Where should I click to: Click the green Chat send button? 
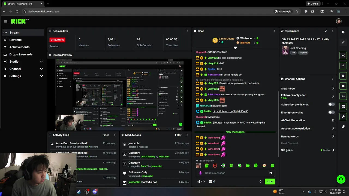tap(270, 182)
